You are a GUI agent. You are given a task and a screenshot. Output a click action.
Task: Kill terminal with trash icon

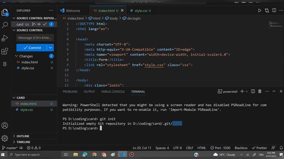click(260, 91)
